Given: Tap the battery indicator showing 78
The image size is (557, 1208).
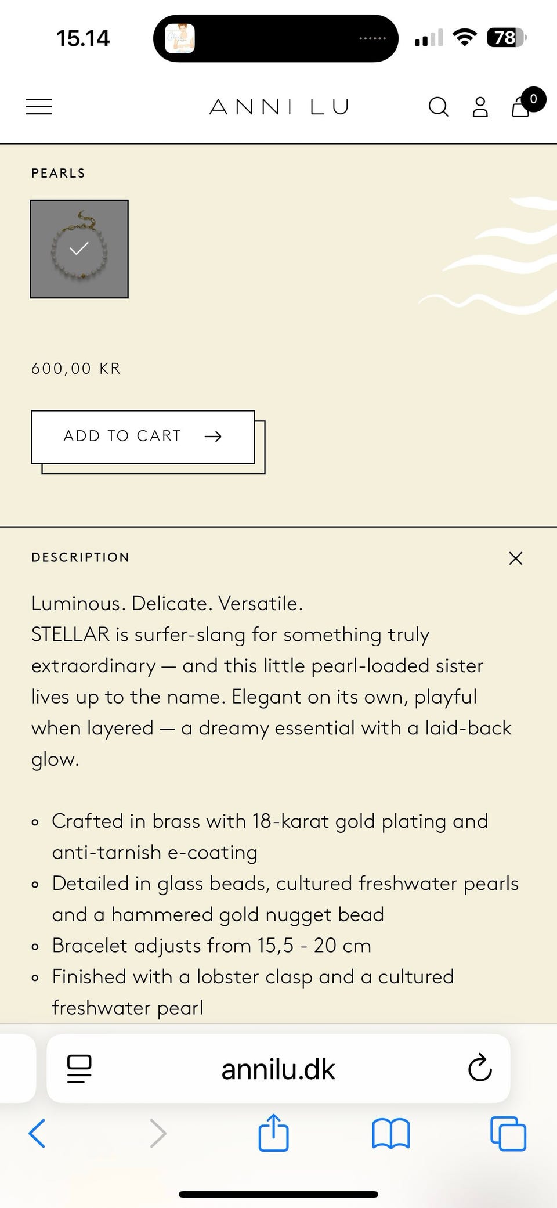Looking at the screenshot, I should point(507,38).
